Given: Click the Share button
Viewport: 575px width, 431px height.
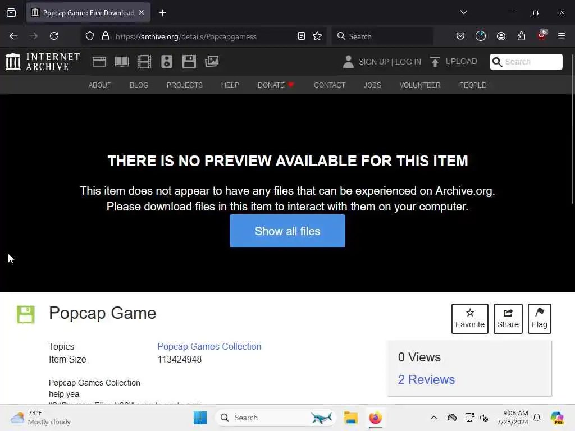Looking at the screenshot, I should (508, 319).
